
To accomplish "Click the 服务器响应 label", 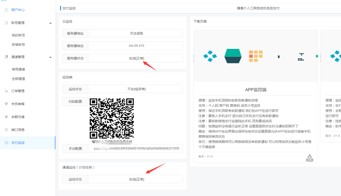I will click(x=75, y=45).
